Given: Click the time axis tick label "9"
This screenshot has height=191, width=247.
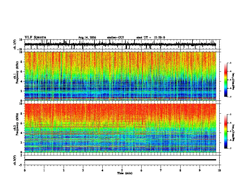Looking at the screenshot, I should tap(200, 170).
